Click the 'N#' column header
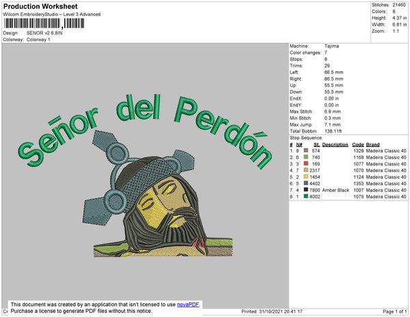 pos(299,145)
